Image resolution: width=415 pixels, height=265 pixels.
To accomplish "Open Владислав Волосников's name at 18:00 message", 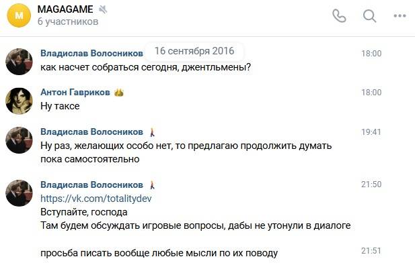I will (91, 53).
